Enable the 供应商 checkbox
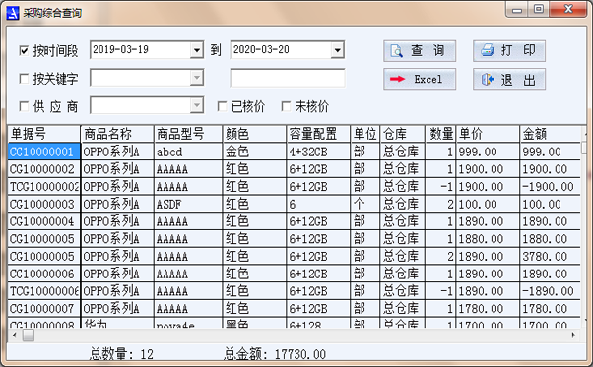 click(x=24, y=106)
